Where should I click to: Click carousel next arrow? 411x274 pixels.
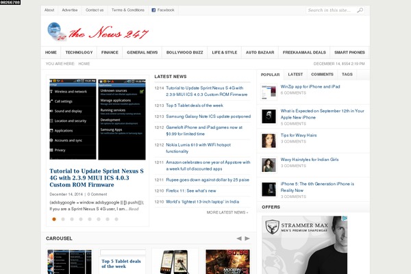point(247,238)
